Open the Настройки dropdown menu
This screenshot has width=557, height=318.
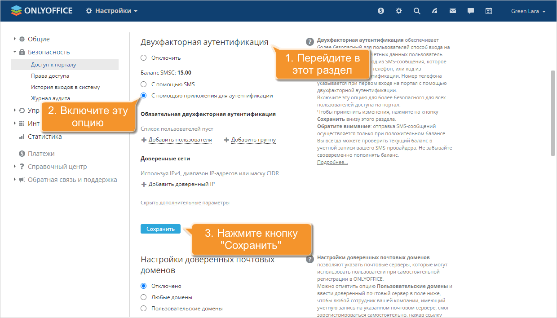click(112, 11)
